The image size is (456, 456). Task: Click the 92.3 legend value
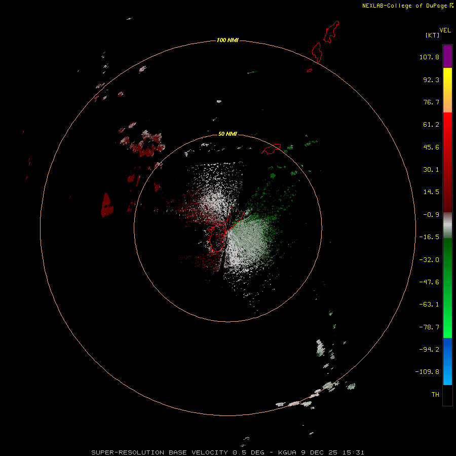pyautogui.click(x=431, y=80)
